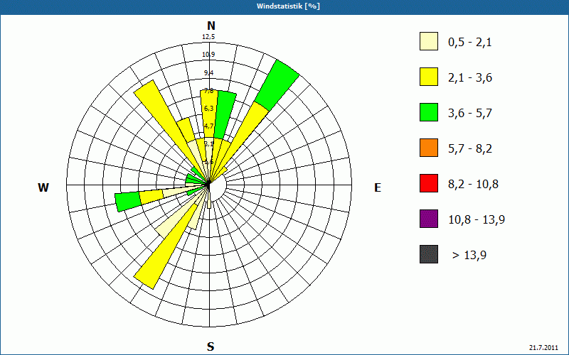Screen dimensions: 569x355
Task: Click the 4,7 axis scale value
Action: point(208,126)
